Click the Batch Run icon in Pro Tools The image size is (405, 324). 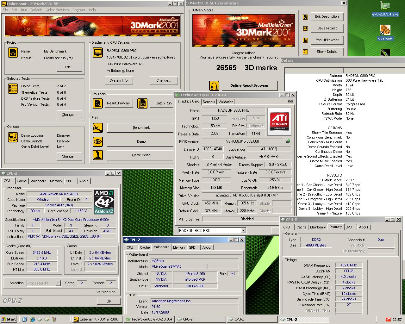pyautogui.click(x=142, y=103)
